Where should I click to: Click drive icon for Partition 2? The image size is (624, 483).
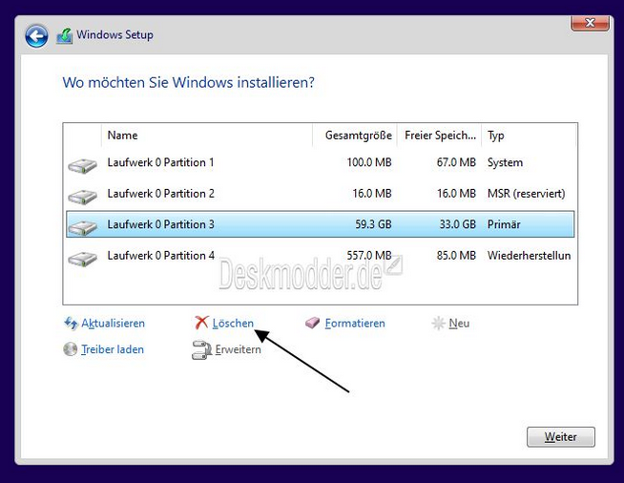click(82, 197)
